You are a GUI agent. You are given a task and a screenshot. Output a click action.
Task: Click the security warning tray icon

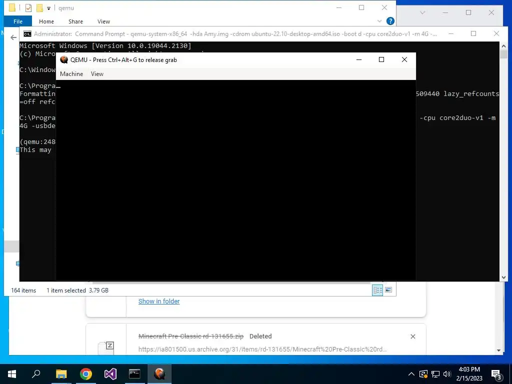(423, 374)
